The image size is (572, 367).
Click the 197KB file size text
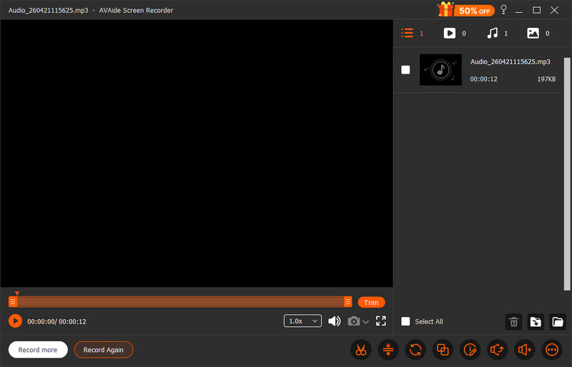(x=546, y=79)
